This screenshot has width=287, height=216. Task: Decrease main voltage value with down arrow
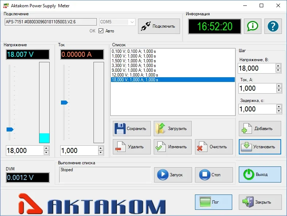click(x=46, y=153)
